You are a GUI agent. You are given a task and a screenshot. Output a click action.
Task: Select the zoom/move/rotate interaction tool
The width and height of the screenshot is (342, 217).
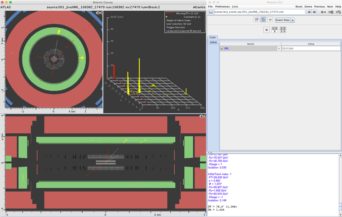[256, 20]
